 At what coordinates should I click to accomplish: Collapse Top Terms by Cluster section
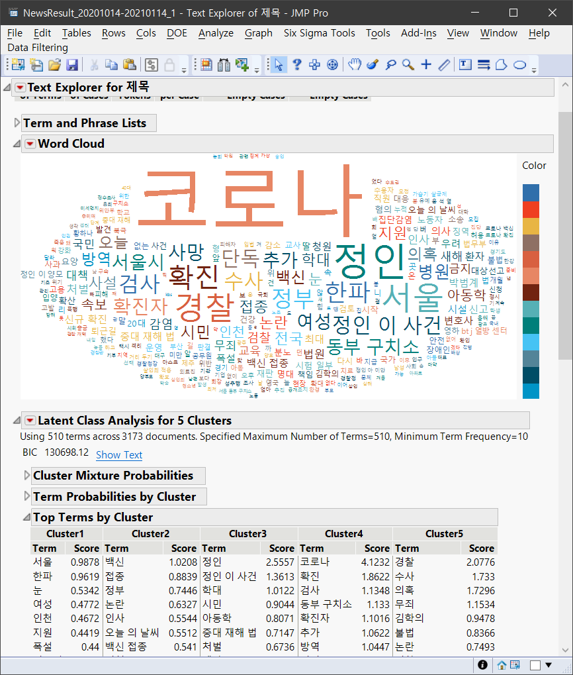tap(26, 517)
